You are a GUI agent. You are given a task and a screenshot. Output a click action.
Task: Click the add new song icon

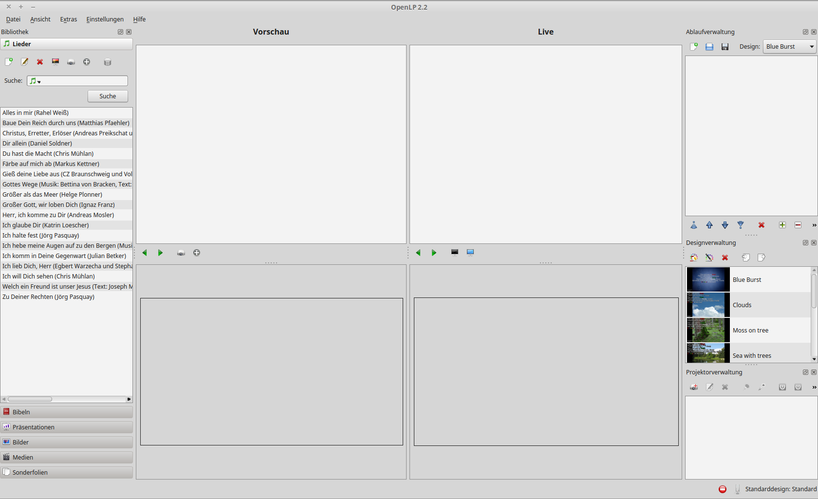9,62
